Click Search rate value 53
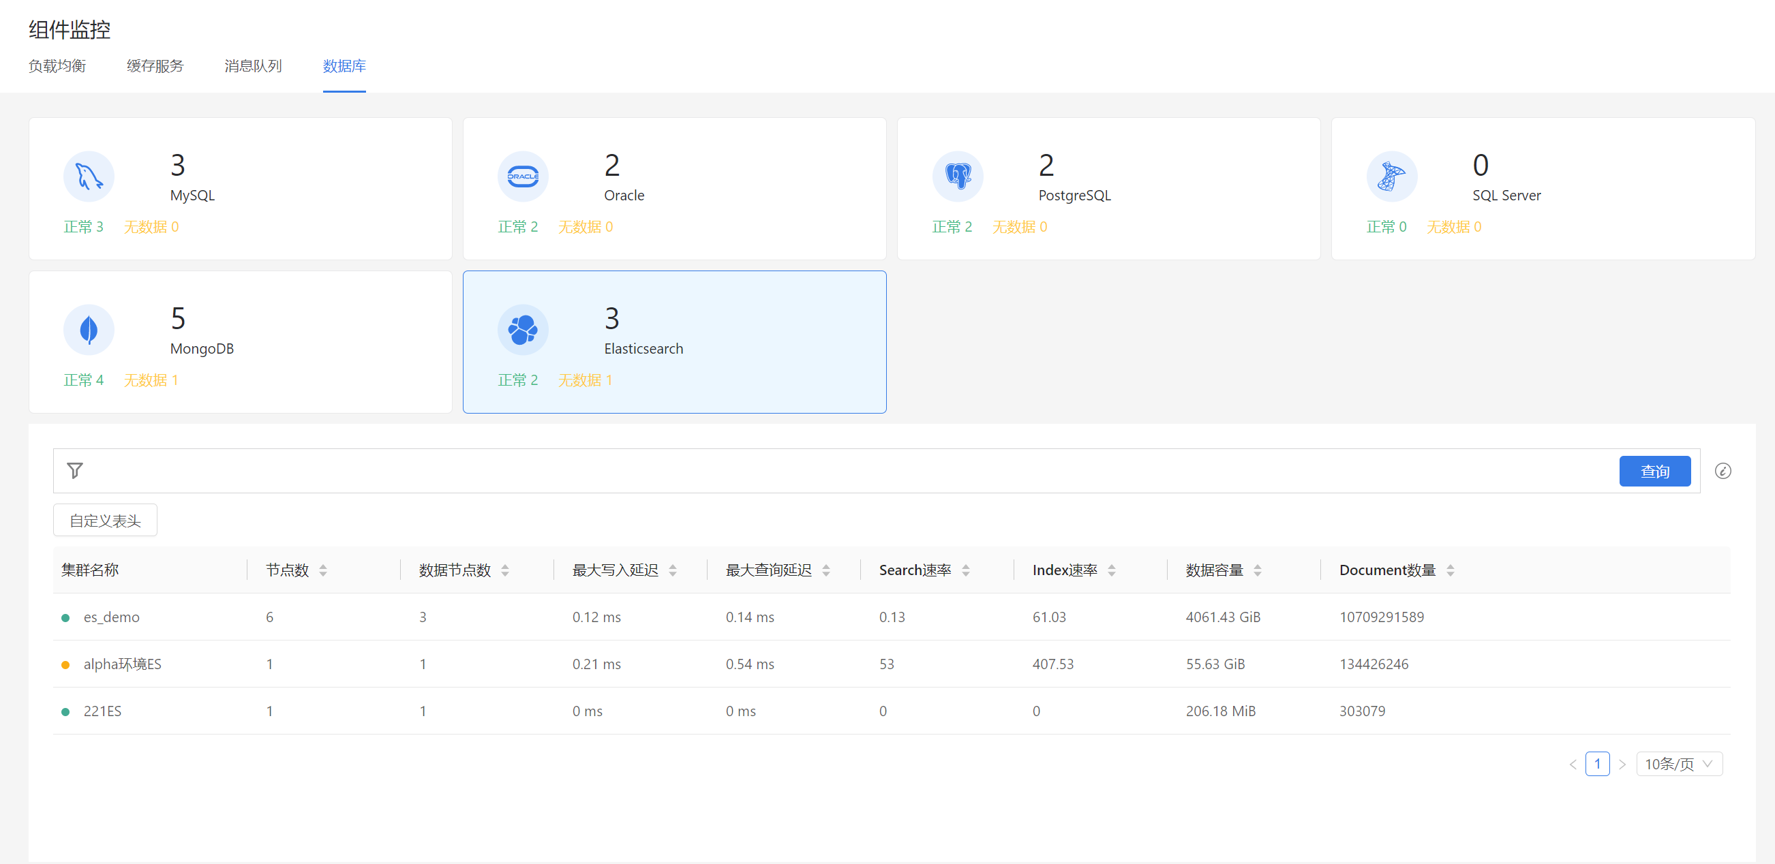This screenshot has width=1775, height=864. pos(886,664)
